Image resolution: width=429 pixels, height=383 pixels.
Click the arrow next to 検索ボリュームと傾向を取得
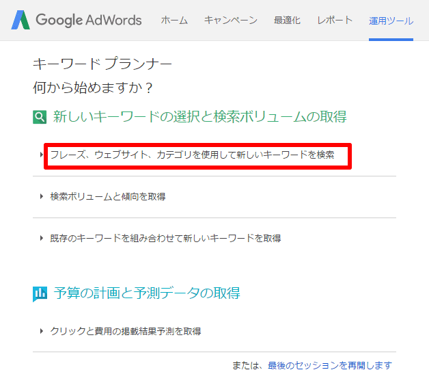tap(42, 196)
